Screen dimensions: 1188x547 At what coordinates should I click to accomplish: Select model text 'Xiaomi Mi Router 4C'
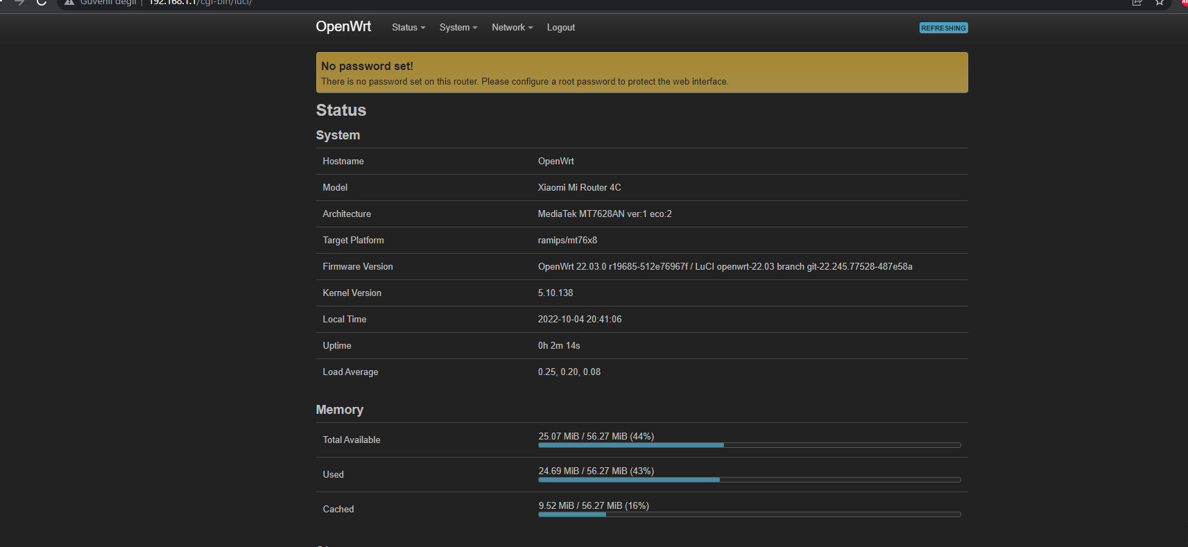click(x=579, y=188)
